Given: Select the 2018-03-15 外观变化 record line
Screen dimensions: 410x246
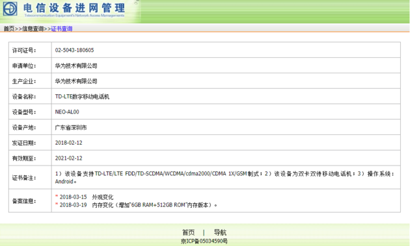Looking at the screenshot, I should pyautogui.click(x=85, y=197).
